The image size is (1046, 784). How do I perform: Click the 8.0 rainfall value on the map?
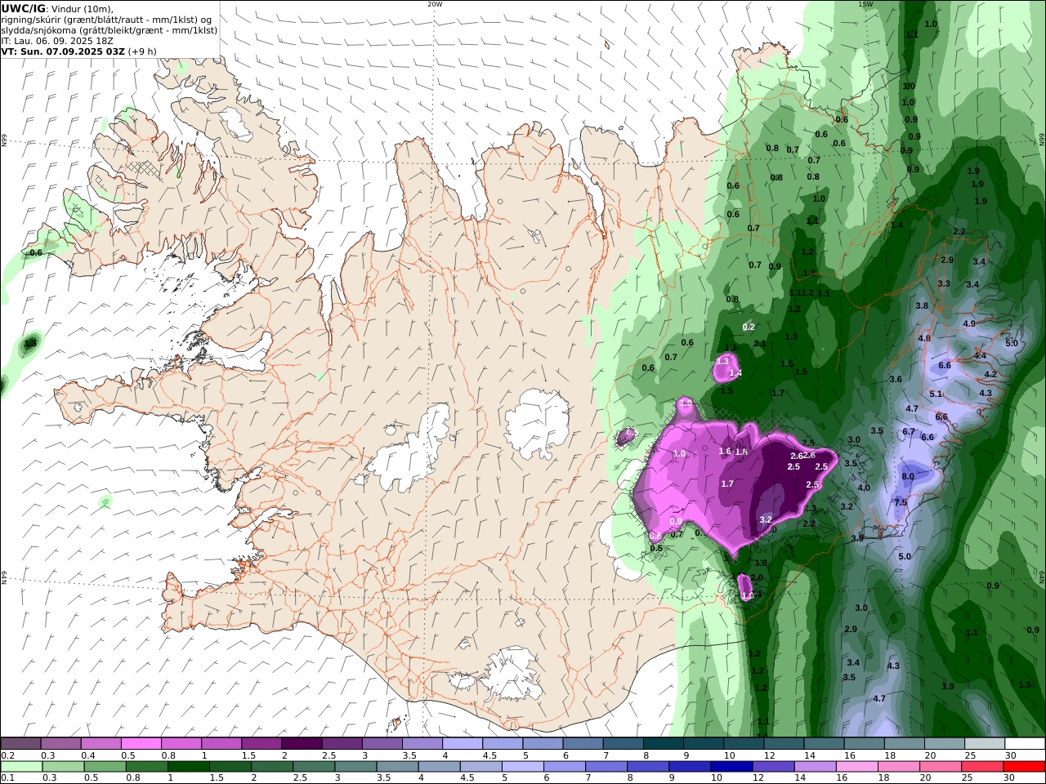(908, 476)
